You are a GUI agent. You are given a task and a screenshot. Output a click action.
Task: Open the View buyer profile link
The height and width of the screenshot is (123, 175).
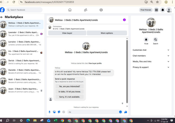click(95, 63)
